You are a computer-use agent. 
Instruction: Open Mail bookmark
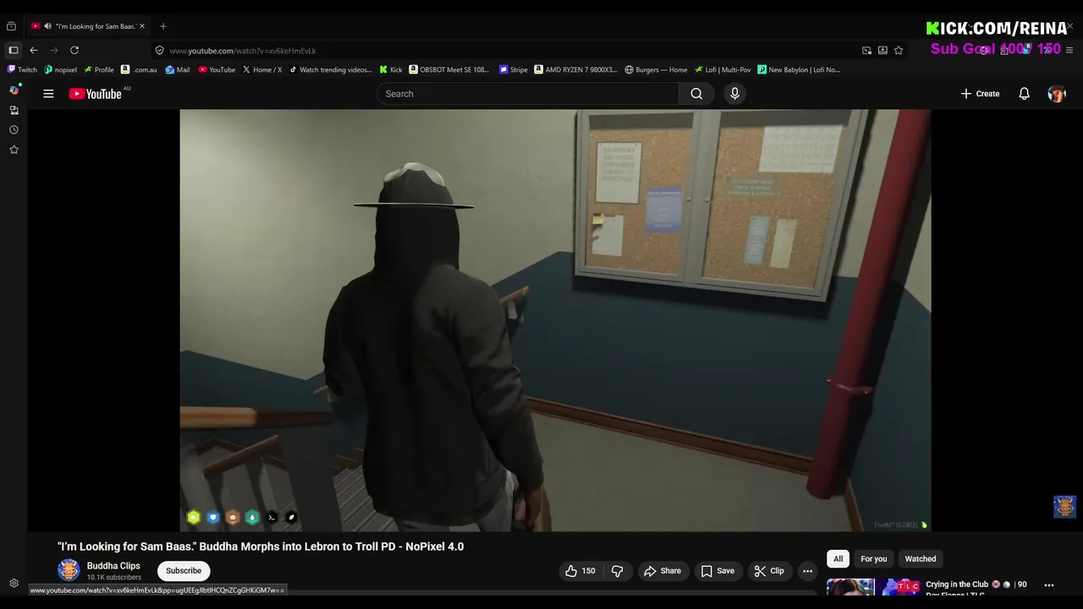tap(178, 70)
